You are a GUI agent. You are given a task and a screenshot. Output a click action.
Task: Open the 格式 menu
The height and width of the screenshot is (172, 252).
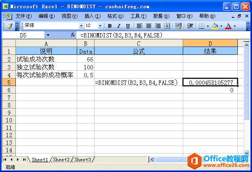pyautogui.click(x=116, y=16)
